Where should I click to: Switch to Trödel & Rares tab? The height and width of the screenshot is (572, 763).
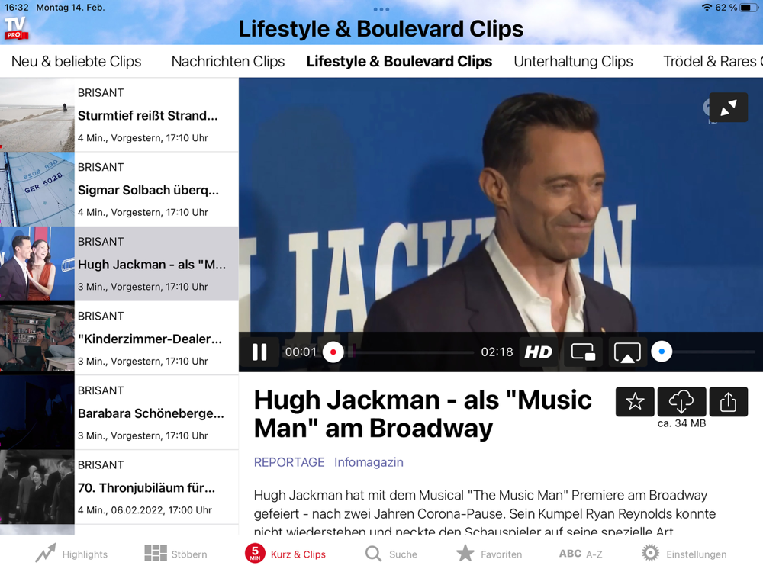[x=713, y=61]
